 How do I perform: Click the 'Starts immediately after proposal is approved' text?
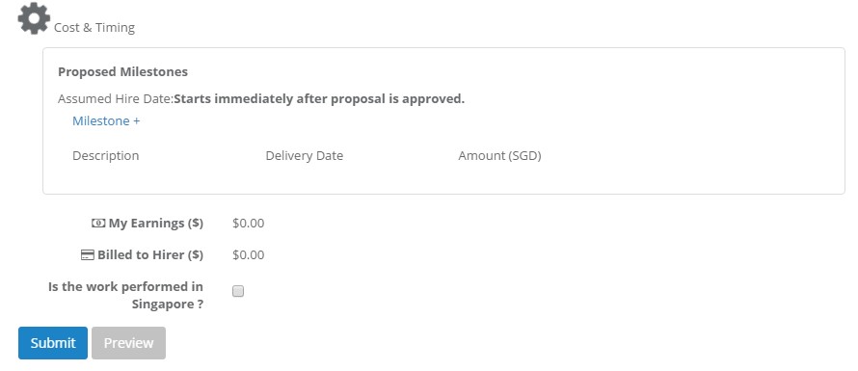tap(319, 99)
